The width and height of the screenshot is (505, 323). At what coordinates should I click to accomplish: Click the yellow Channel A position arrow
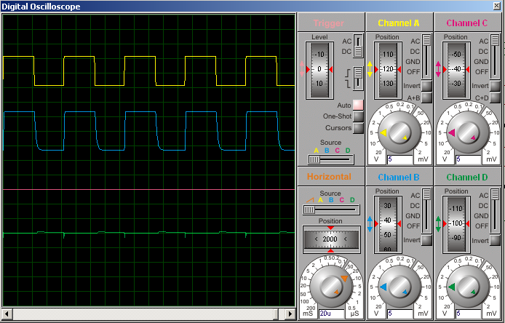point(370,69)
